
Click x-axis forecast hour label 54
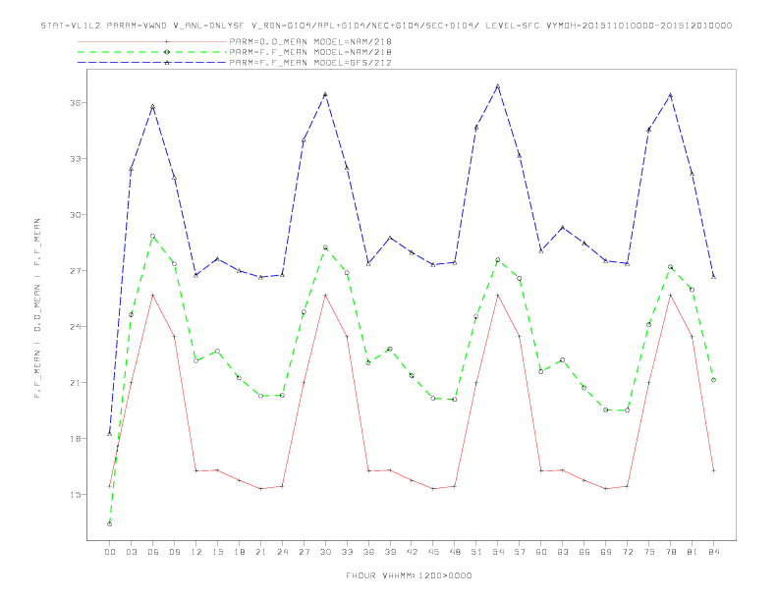coord(498,552)
